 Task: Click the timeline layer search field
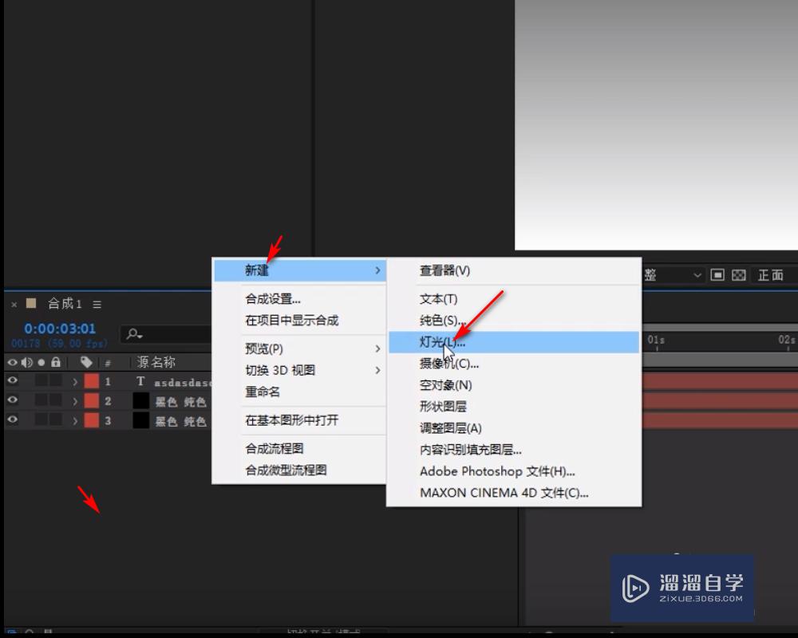tap(167, 334)
